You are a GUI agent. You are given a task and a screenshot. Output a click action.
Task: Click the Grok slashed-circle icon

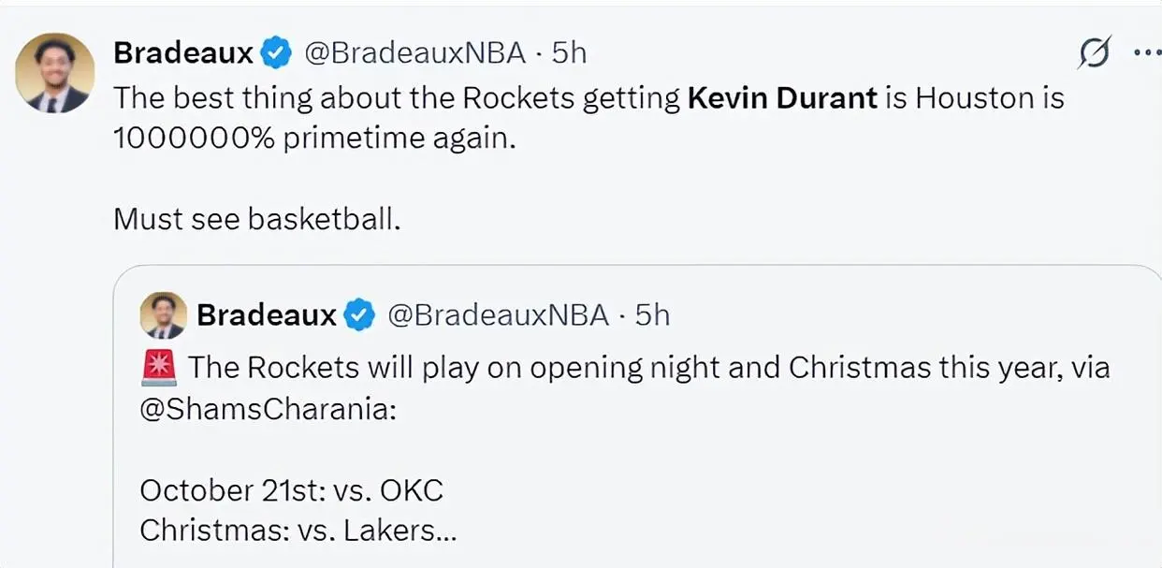pyautogui.click(x=1094, y=54)
